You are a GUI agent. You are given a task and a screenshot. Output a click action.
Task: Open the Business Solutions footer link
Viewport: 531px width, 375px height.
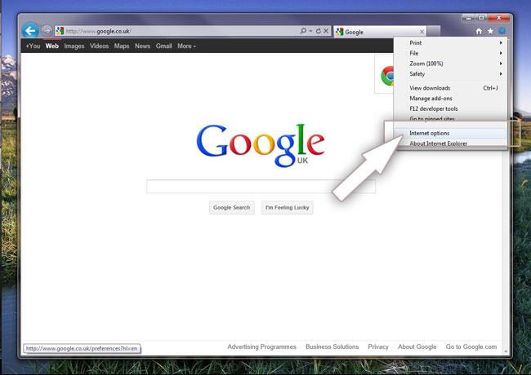click(332, 347)
